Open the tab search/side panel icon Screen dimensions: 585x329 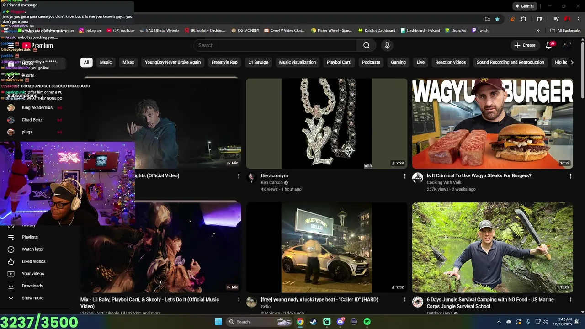pos(540,19)
